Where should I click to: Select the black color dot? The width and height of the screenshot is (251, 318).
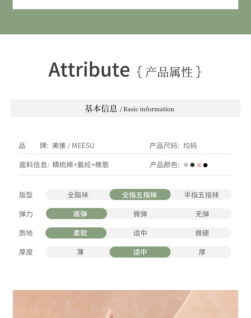point(205,165)
